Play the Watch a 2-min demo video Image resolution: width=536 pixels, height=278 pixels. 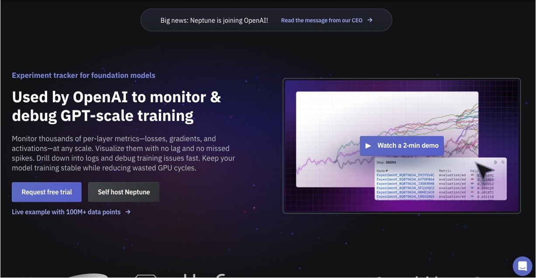click(402, 146)
